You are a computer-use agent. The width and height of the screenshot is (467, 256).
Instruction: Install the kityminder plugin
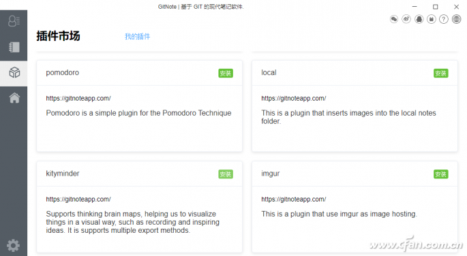pyautogui.click(x=226, y=174)
